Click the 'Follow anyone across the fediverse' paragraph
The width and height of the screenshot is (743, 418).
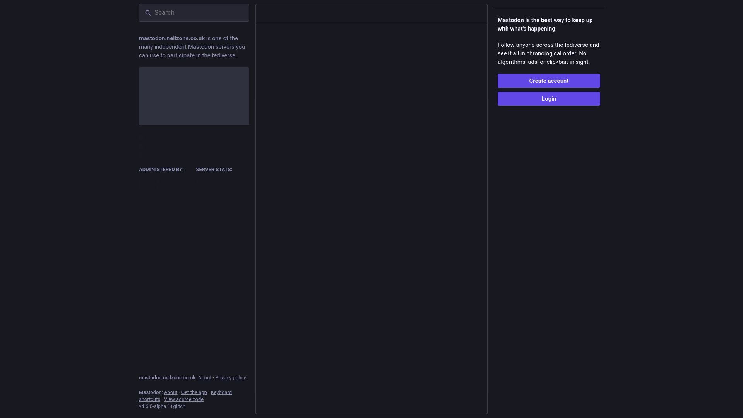point(548,53)
